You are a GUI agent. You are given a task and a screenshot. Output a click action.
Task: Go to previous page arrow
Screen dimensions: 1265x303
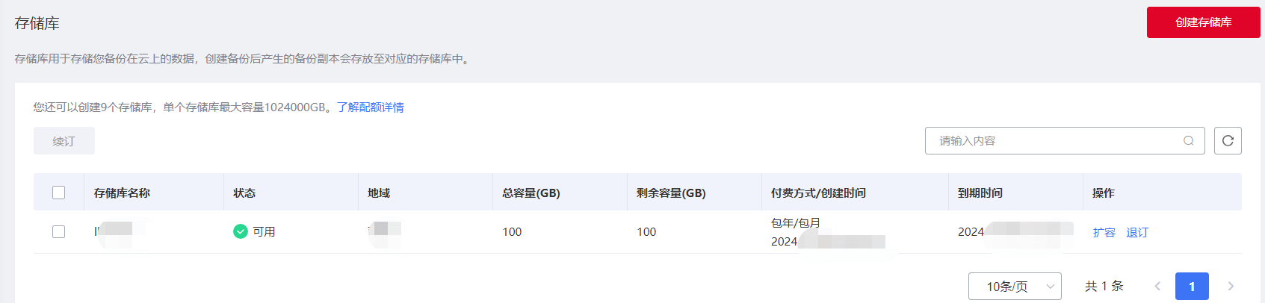pyautogui.click(x=1157, y=287)
